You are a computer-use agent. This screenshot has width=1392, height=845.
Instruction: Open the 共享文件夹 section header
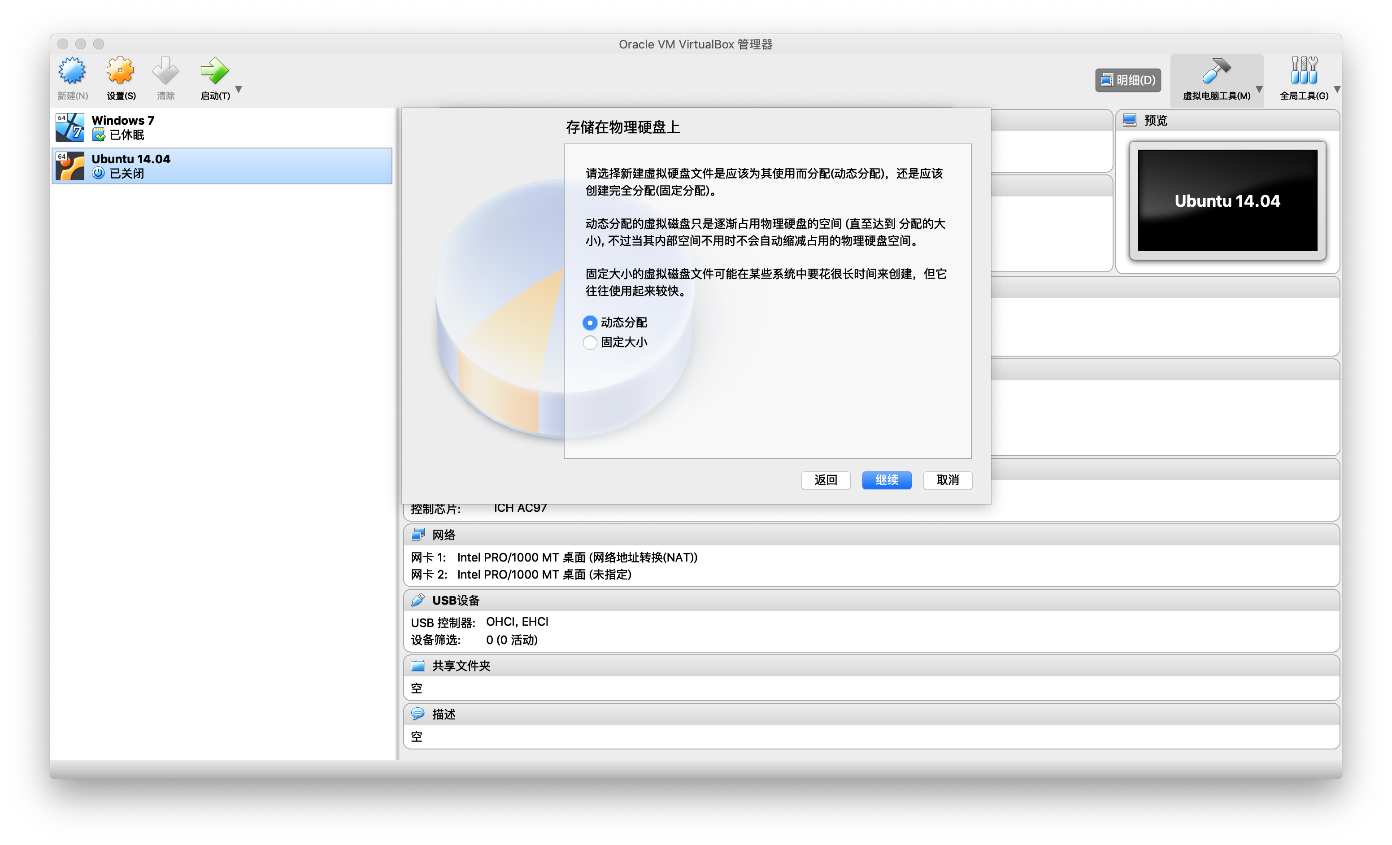872,666
